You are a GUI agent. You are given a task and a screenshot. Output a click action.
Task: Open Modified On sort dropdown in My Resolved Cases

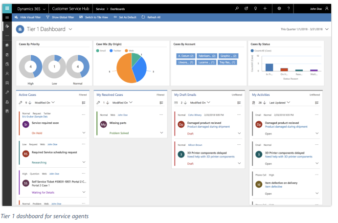point(122,103)
